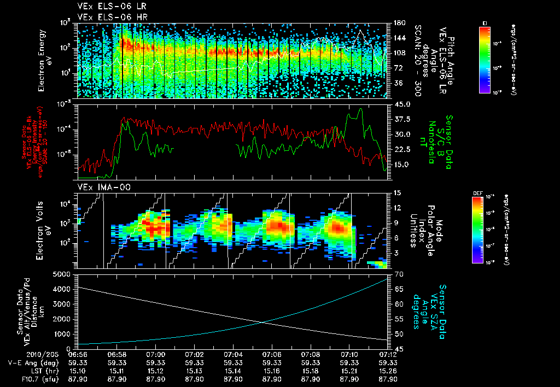This screenshot has width=560, height=387.
Task: Click the 07:12 time tick label
Action: coord(388,355)
